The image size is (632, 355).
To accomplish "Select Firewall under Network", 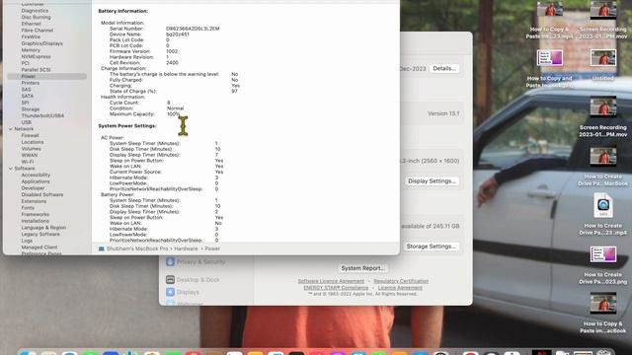I will (x=30, y=136).
